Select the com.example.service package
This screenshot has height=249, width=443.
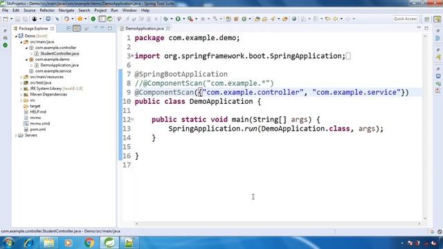coord(53,71)
